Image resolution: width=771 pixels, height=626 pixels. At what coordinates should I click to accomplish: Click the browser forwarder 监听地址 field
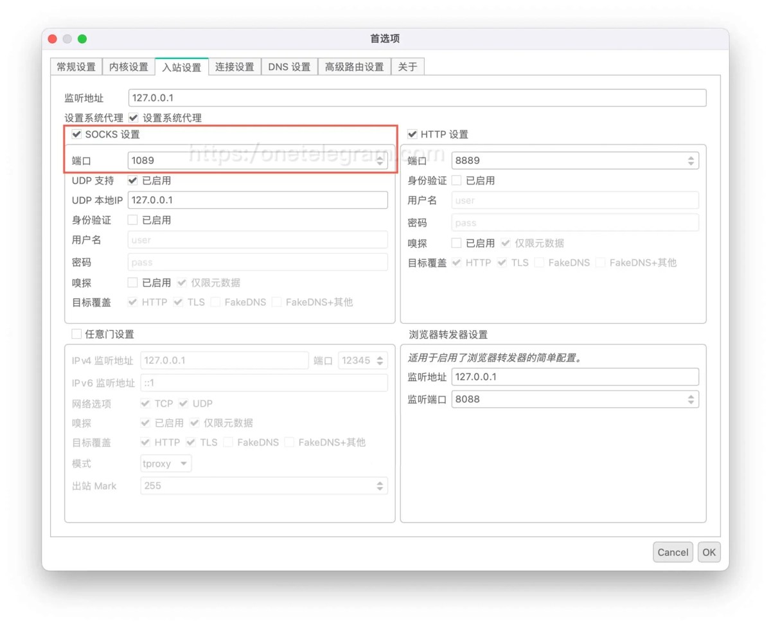tap(575, 377)
